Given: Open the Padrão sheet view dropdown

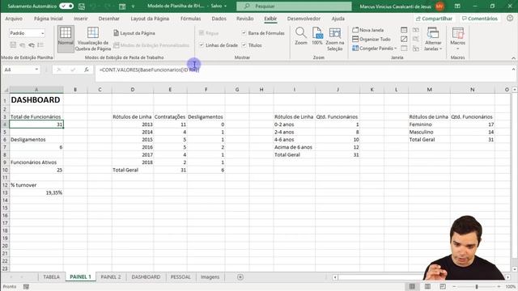Looking at the screenshot, I should (42, 33).
